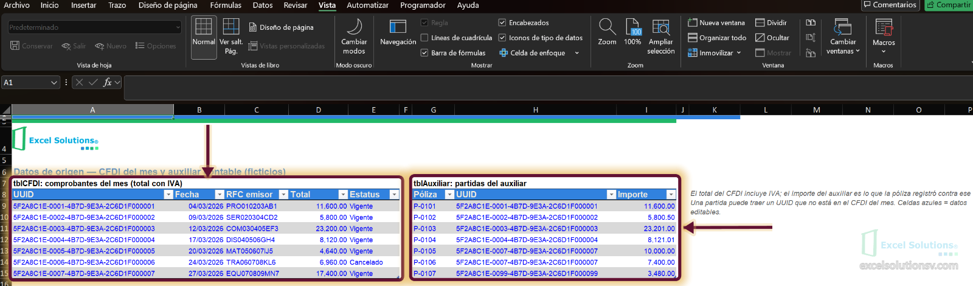973x286 pixels.
Task: Open Fecha column filter dropdown
Action: (x=220, y=195)
